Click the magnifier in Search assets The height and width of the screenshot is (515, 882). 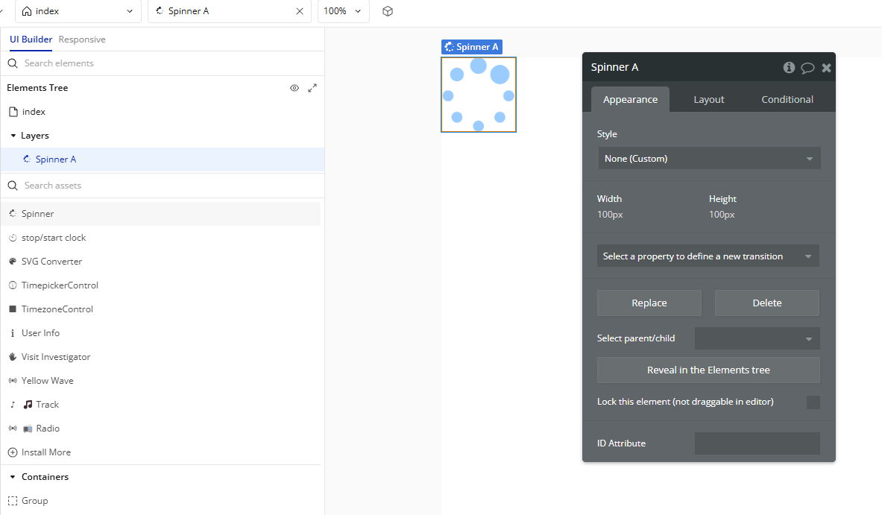(x=13, y=186)
